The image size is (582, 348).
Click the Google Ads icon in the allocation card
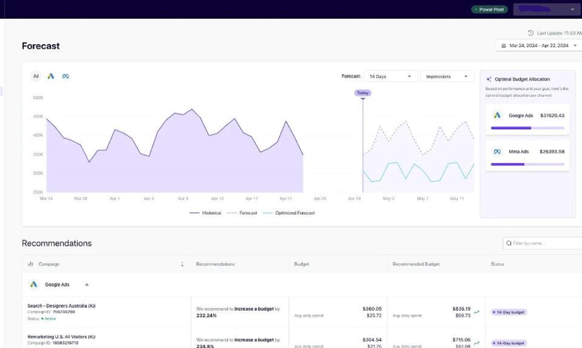tap(497, 115)
